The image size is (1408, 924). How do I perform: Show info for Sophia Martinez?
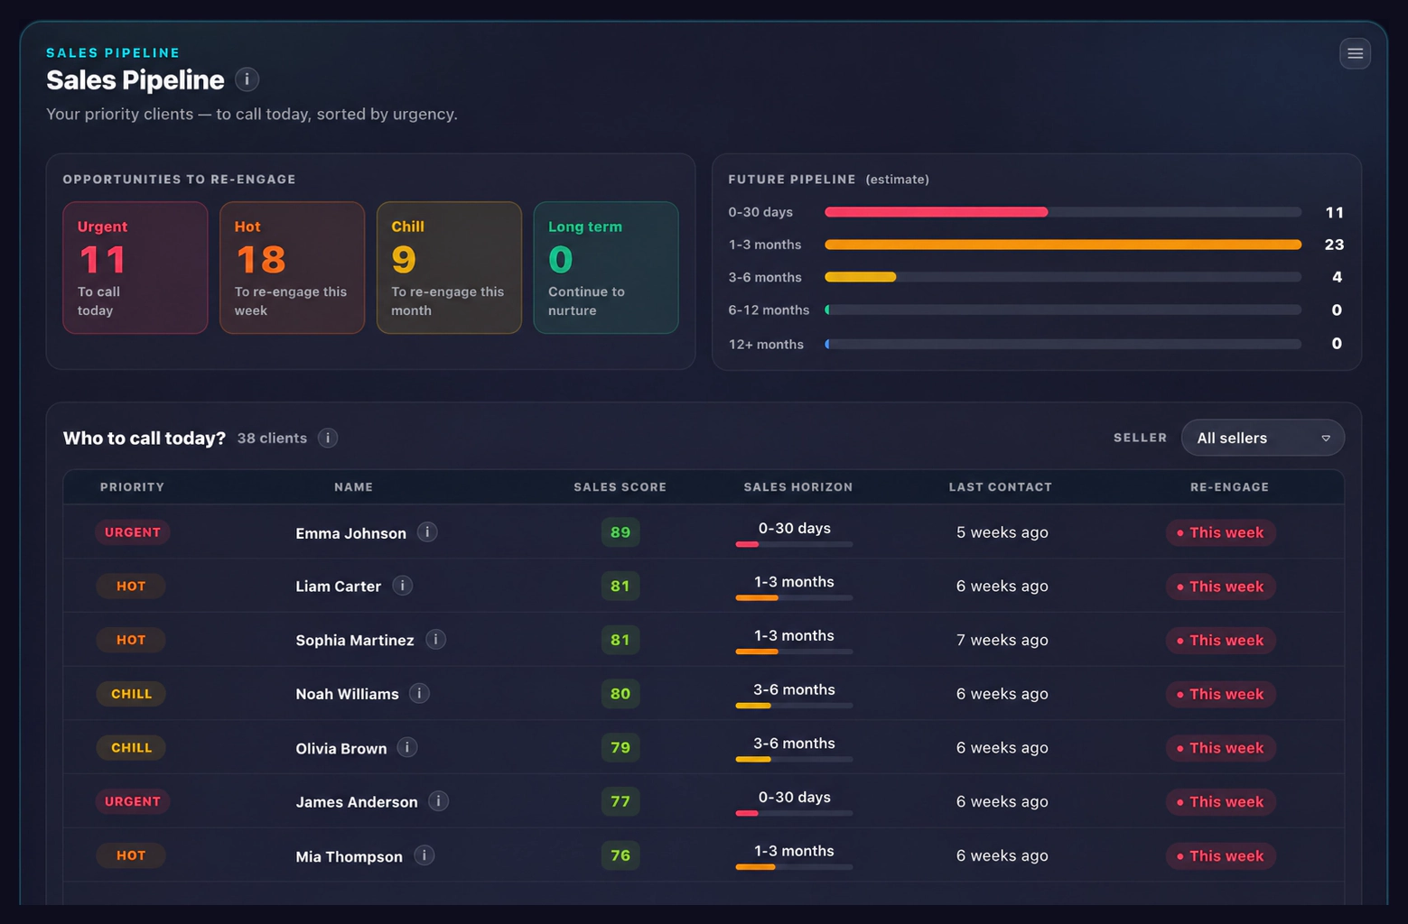(x=435, y=640)
